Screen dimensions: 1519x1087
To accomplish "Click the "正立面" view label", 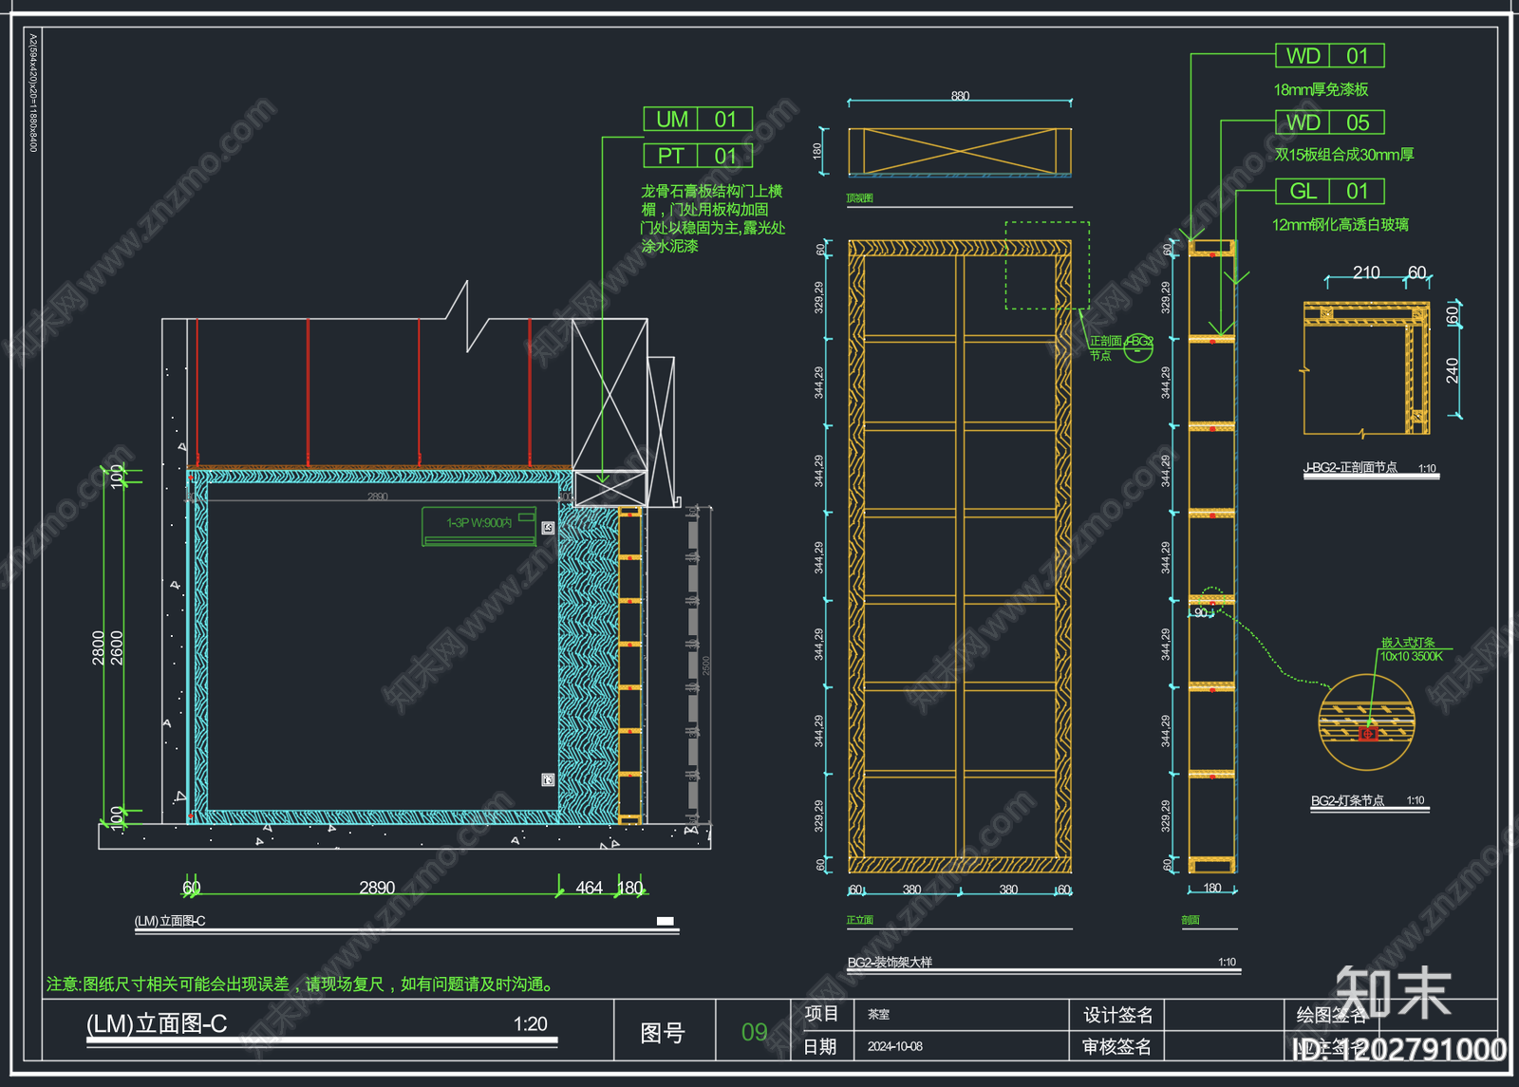I will click(859, 920).
